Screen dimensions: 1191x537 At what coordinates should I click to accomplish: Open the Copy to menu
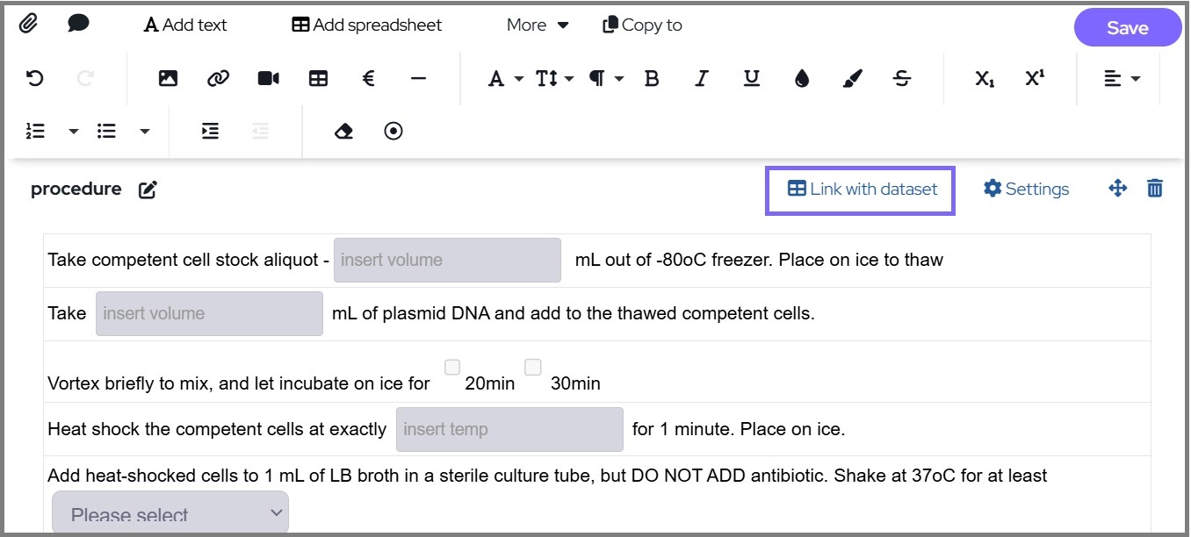[x=642, y=25]
